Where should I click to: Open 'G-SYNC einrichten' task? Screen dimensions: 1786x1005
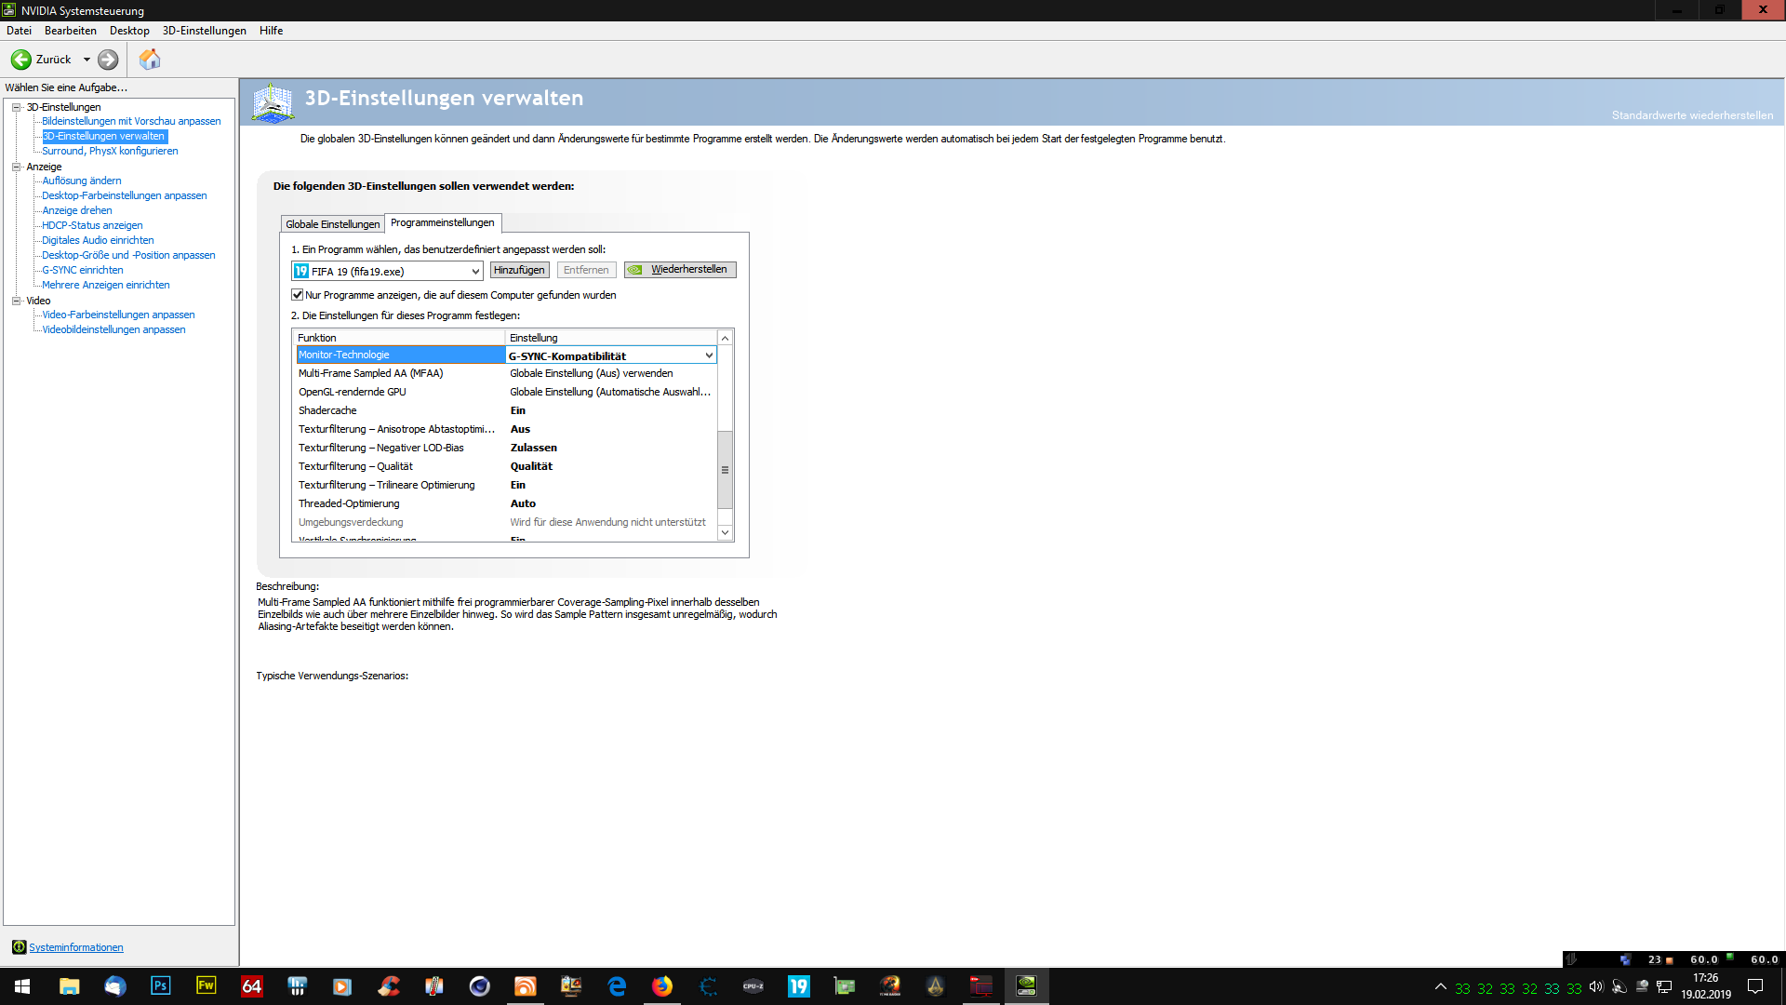(x=83, y=270)
